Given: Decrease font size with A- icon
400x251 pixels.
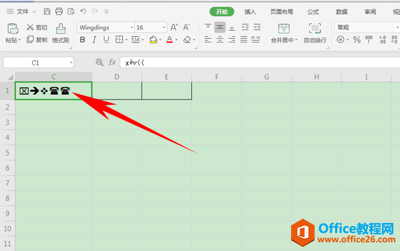Looking at the screenshot, I should [x=187, y=27].
